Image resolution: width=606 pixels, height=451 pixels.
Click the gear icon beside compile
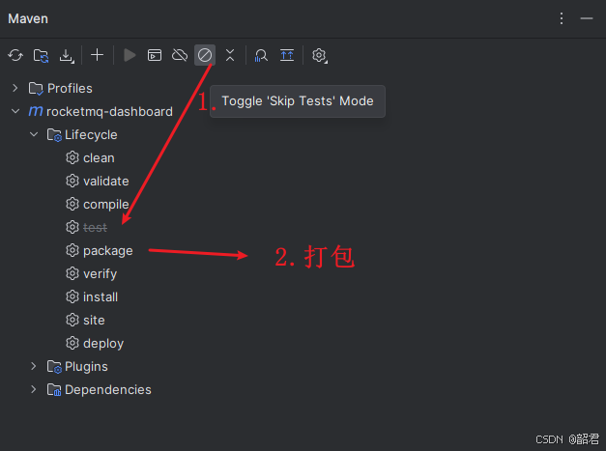(x=72, y=204)
